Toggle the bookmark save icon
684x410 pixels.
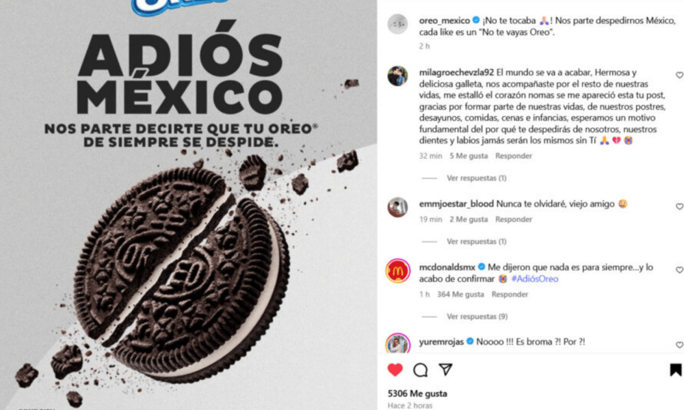coord(676,370)
